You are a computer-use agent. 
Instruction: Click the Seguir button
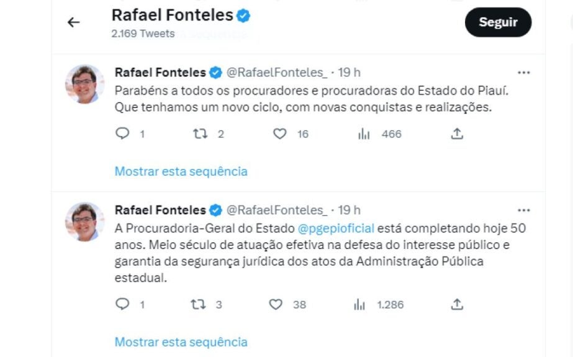(498, 22)
